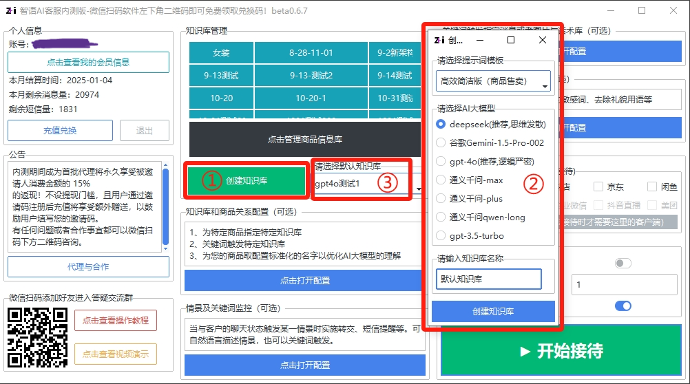Screen dimensions: 690x384
Task: Select the gpt-3.5-turbo model option
Action: 441,236
